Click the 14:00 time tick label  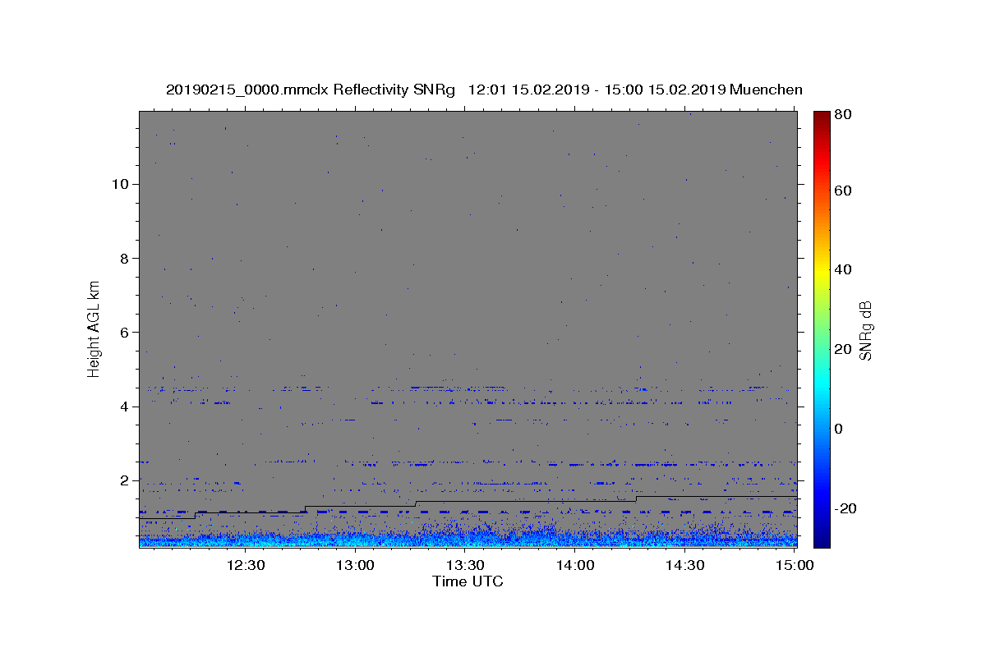(x=575, y=565)
